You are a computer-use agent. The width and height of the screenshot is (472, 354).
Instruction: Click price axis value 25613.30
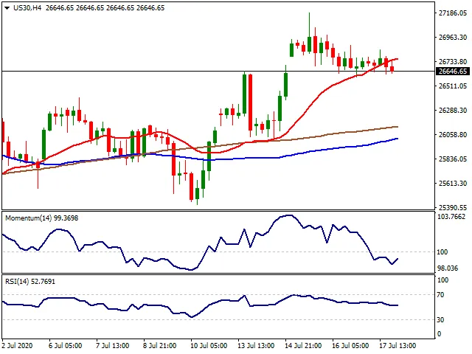[453, 184]
